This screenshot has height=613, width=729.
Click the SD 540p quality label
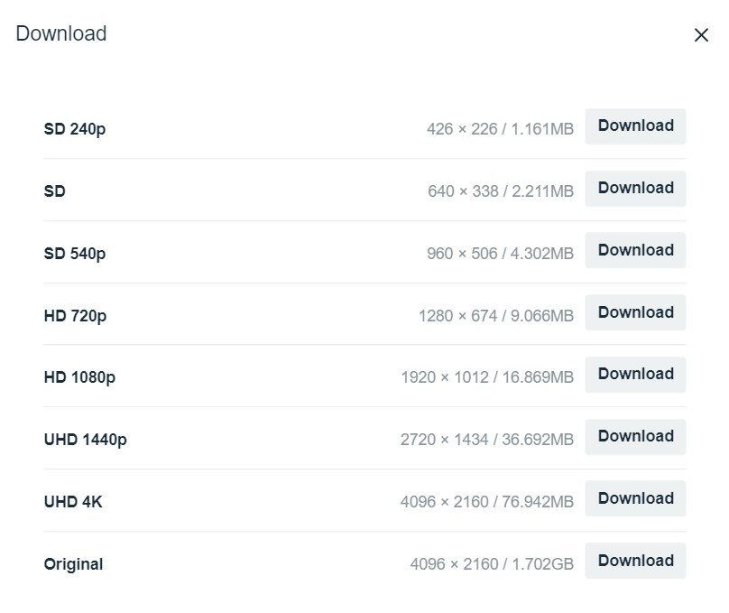pyautogui.click(x=75, y=254)
